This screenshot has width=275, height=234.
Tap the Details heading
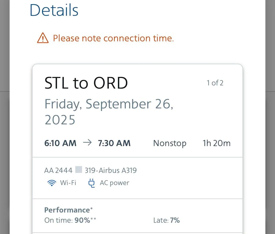(x=54, y=10)
